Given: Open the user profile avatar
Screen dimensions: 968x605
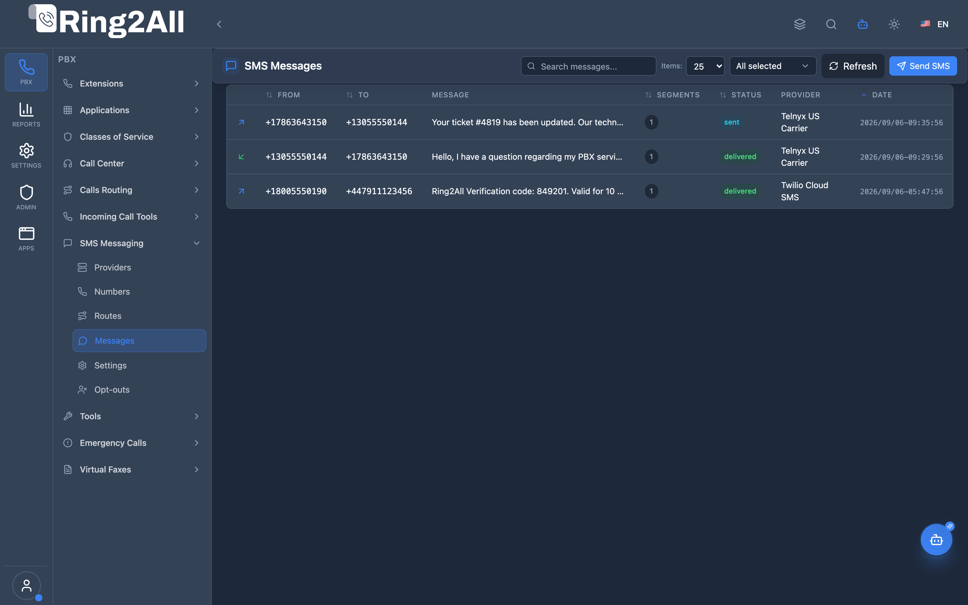Looking at the screenshot, I should 26,585.
